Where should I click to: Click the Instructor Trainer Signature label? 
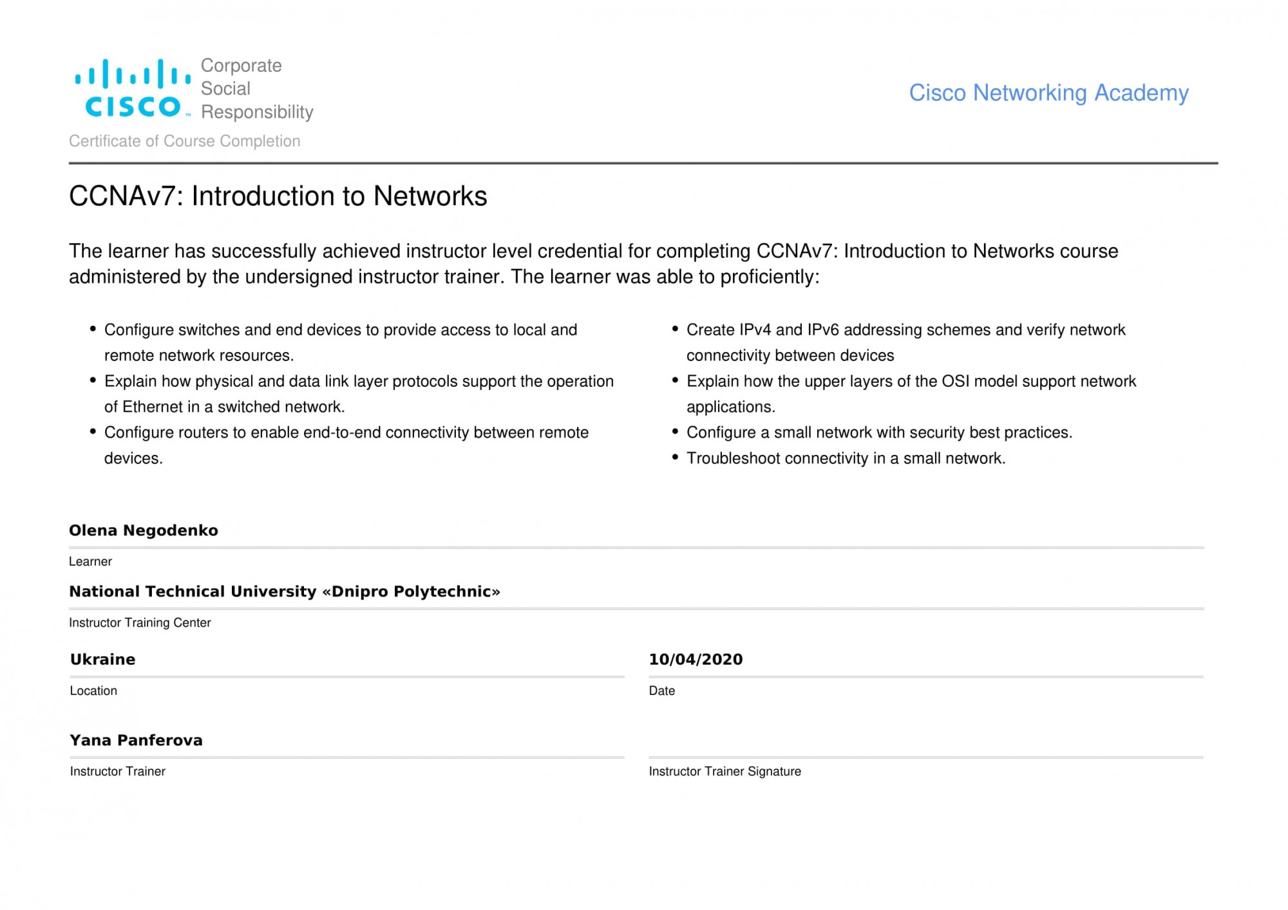coord(724,771)
